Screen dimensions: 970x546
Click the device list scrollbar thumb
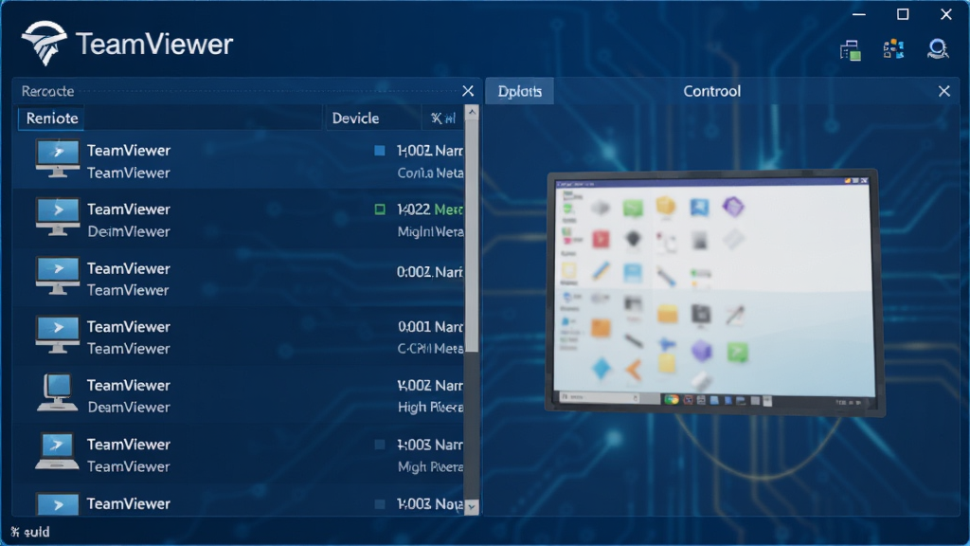(472, 236)
